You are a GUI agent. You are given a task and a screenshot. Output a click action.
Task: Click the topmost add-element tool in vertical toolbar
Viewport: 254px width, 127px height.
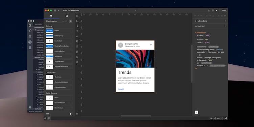(x=77, y=16)
